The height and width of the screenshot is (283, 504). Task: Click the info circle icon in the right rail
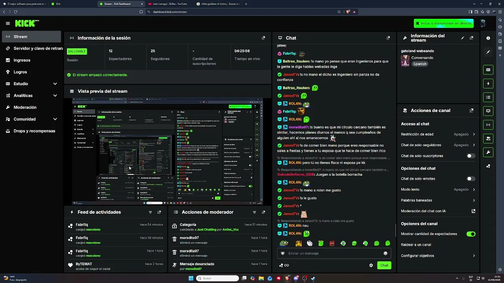point(488,38)
